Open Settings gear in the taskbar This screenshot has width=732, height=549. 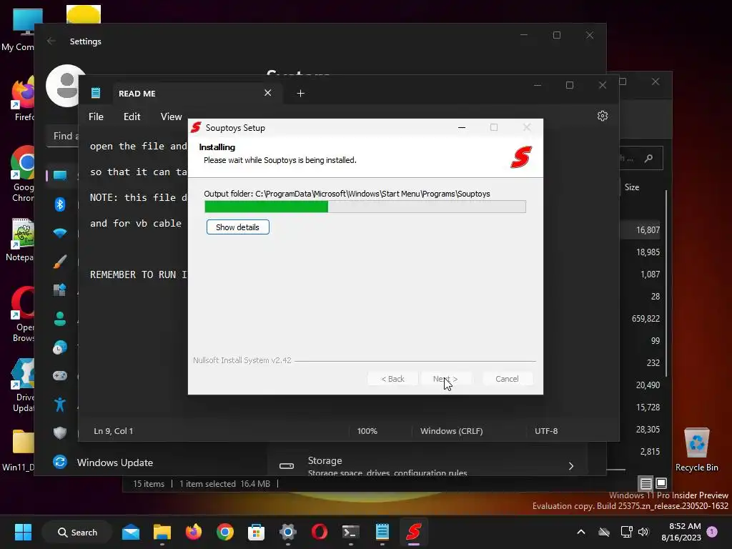point(288,532)
